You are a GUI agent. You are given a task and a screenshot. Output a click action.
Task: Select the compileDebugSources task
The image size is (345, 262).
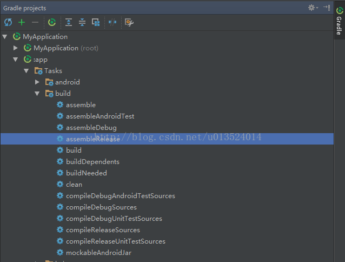167,207
